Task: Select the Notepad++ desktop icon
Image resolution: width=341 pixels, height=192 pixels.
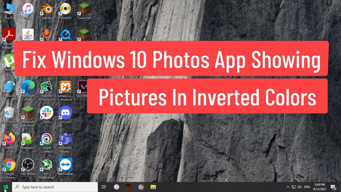Action: click(x=28, y=141)
